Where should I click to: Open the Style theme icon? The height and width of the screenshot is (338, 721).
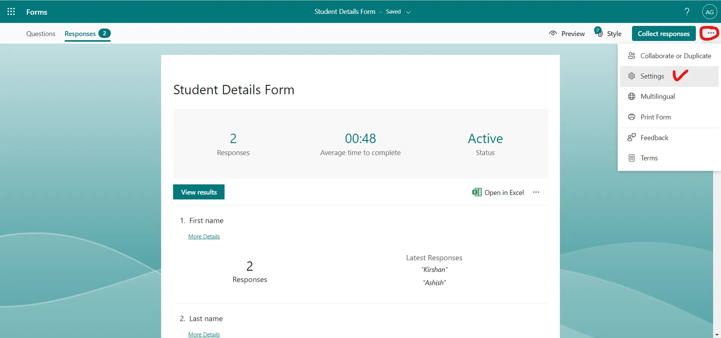pyautogui.click(x=598, y=32)
